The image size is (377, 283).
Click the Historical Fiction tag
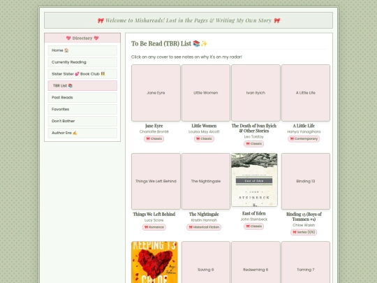point(204,227)
